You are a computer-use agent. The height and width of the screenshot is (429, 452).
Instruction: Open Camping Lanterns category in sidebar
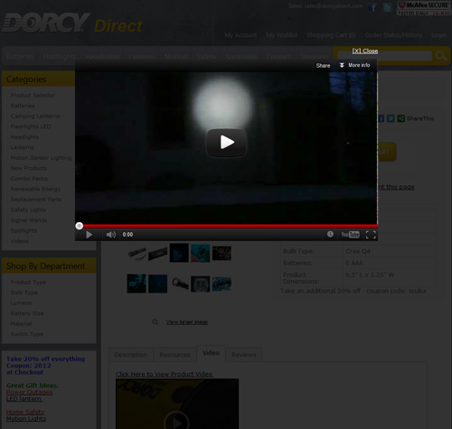[35, 117]
